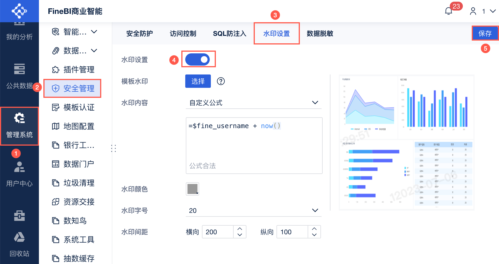The height and width of the screenshot is (264, 499).
Task: Open the notifications bell
Action: click(448, 11)
